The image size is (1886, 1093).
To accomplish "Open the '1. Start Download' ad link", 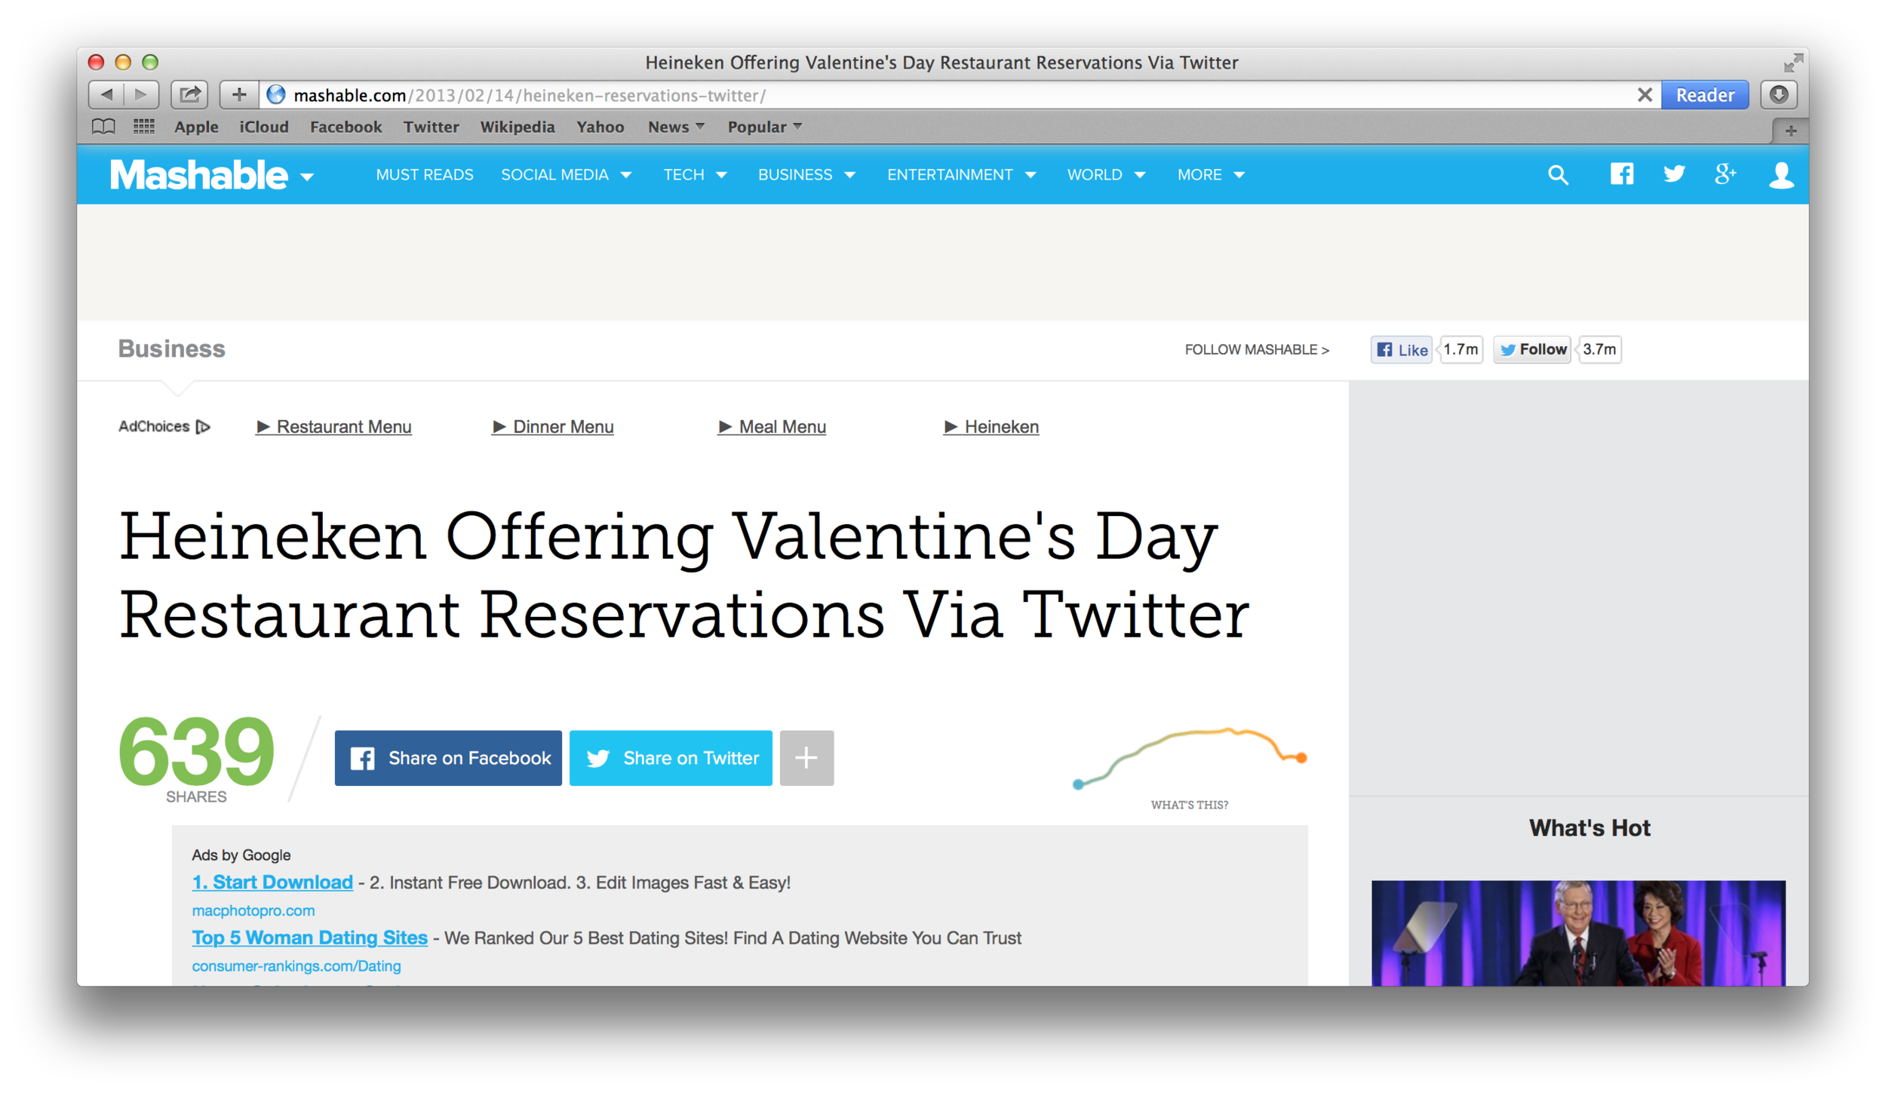I will tap(272, 882).
